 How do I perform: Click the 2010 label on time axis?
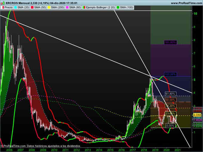(54, 150)
